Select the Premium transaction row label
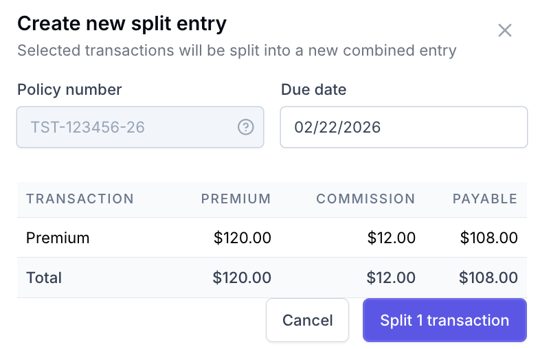This screenshot has height=349, width=540. click(x=58, y=238)
